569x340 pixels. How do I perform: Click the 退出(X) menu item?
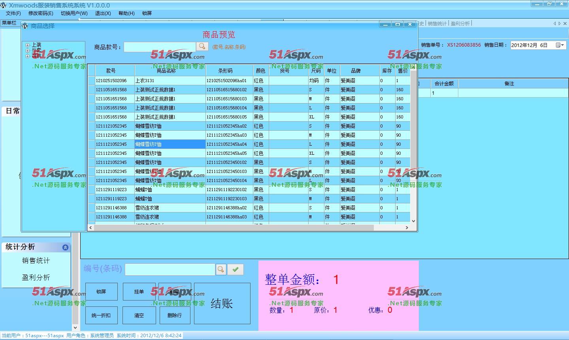click(x=103, y=13)
